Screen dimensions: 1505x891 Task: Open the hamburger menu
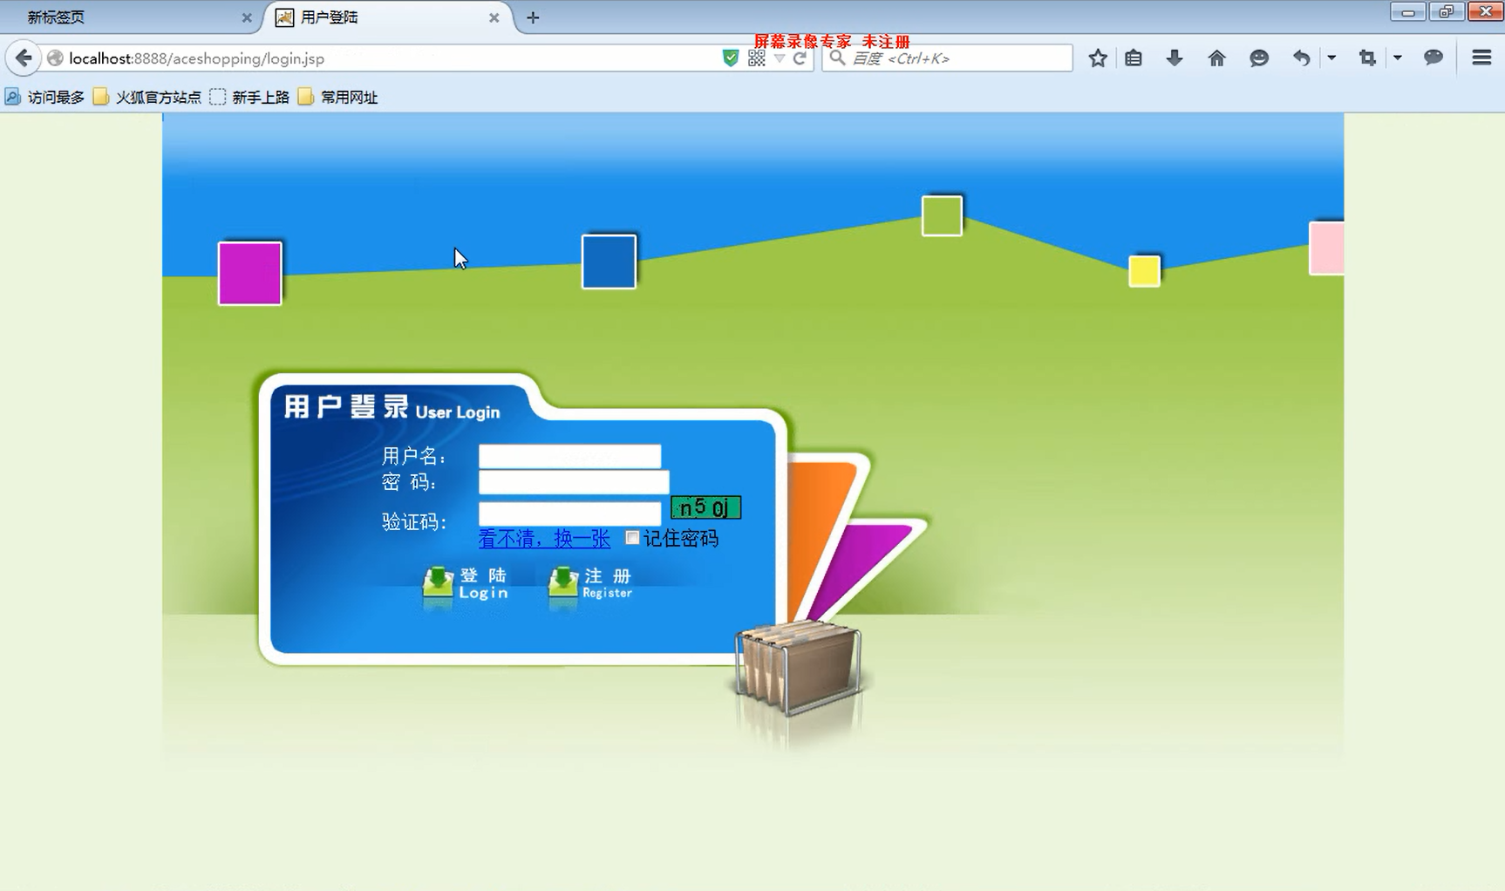1481,58
